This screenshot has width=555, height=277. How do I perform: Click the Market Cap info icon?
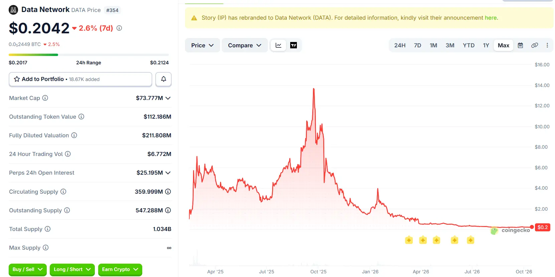pyautogui.click(x=45, y=98)
